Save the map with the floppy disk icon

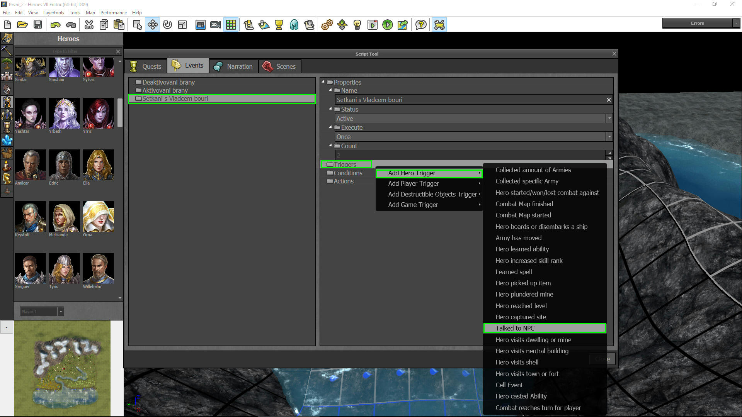pyautogui.click(x=37, y=25)
